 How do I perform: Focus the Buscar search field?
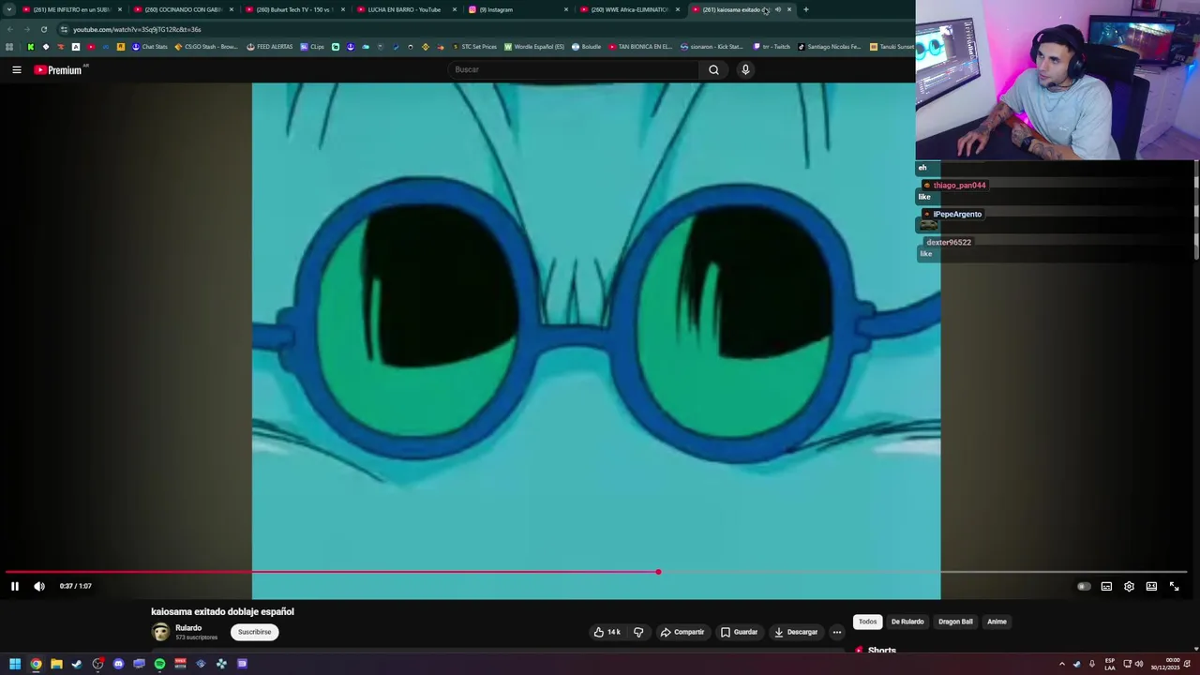pos(572,69)
